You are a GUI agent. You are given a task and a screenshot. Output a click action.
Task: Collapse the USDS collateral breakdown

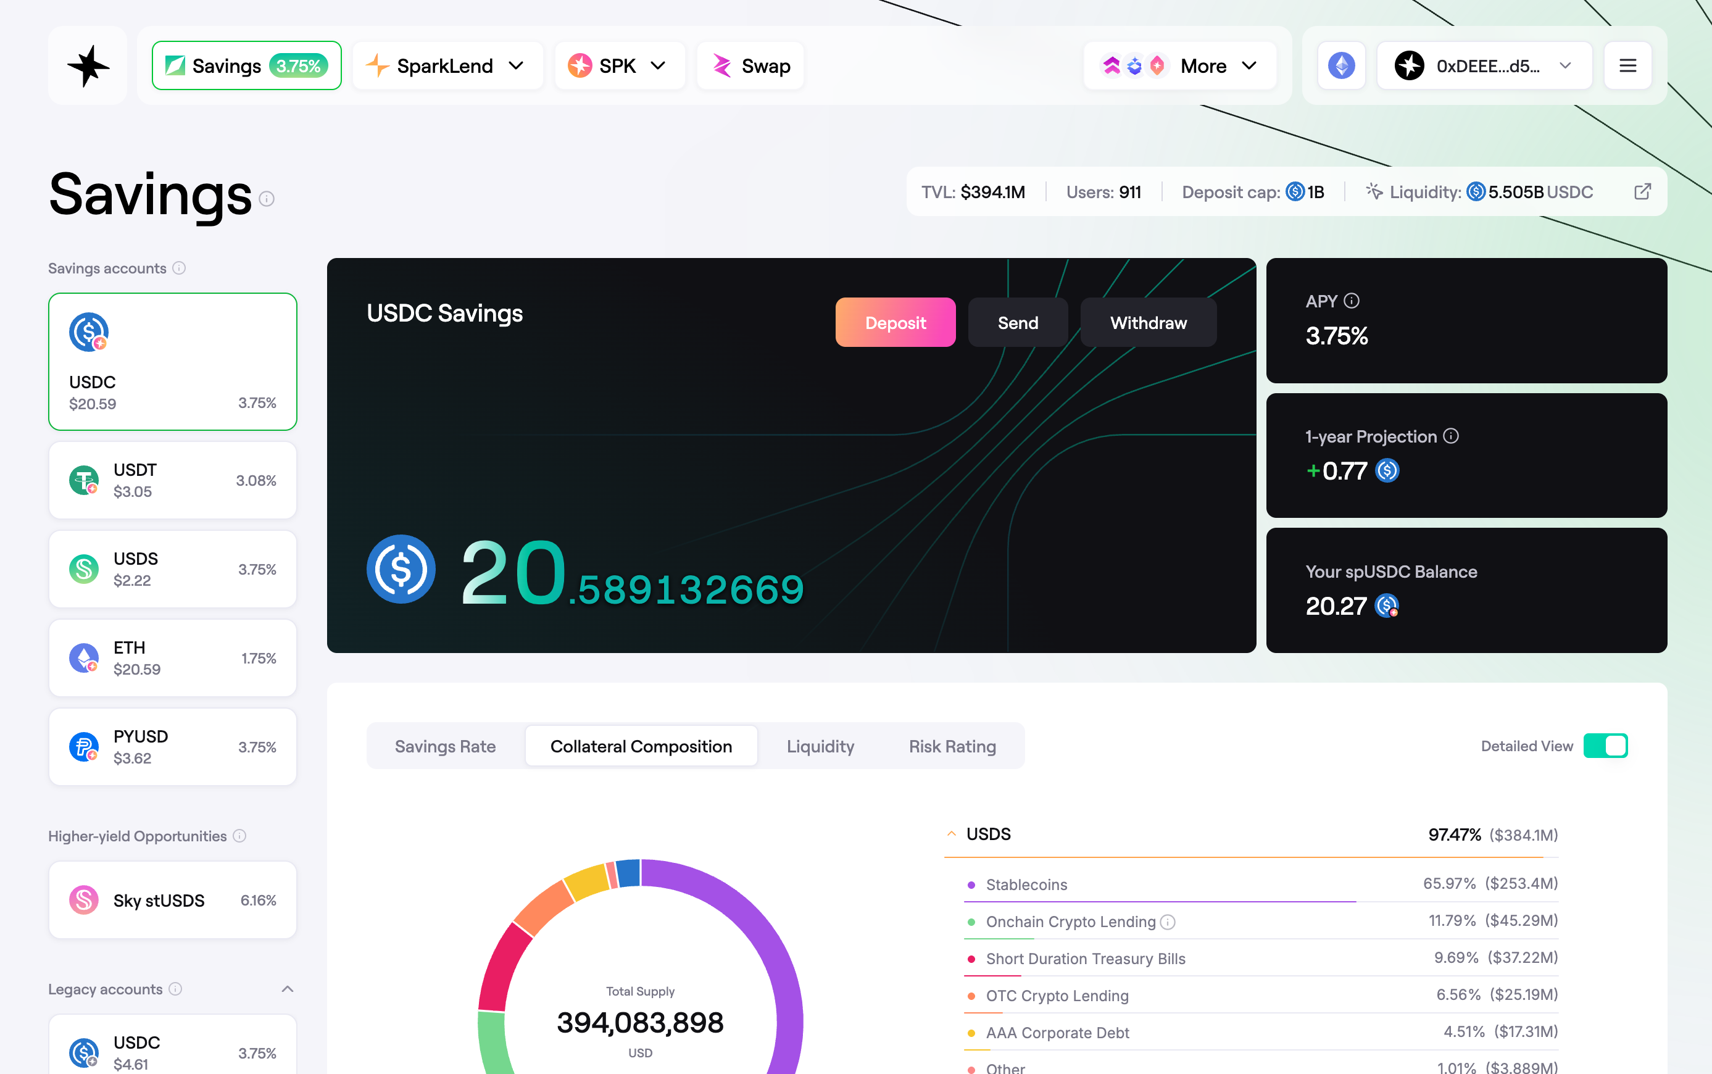pos(952,834)
